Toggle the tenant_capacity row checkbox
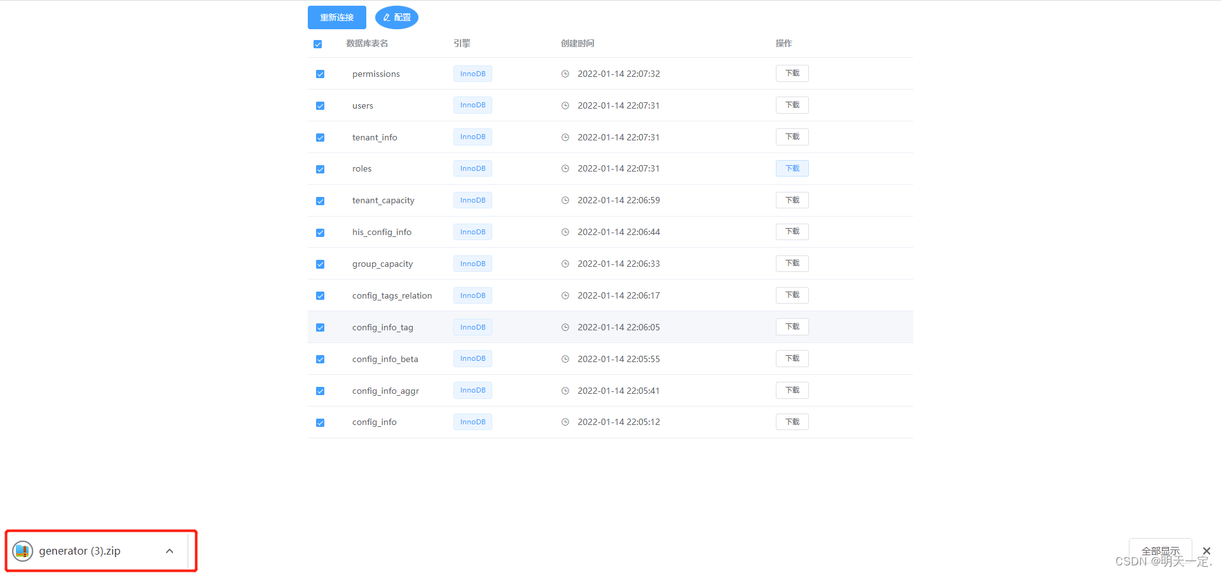Image resolution: width=1221 pixels, height=573 pixels. click(321, 201)
